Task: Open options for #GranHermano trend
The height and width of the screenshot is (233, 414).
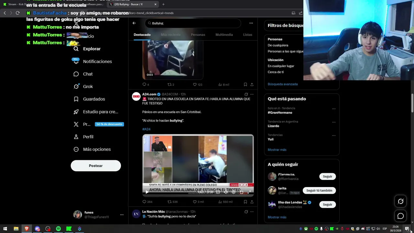Action: coord(334,109)
